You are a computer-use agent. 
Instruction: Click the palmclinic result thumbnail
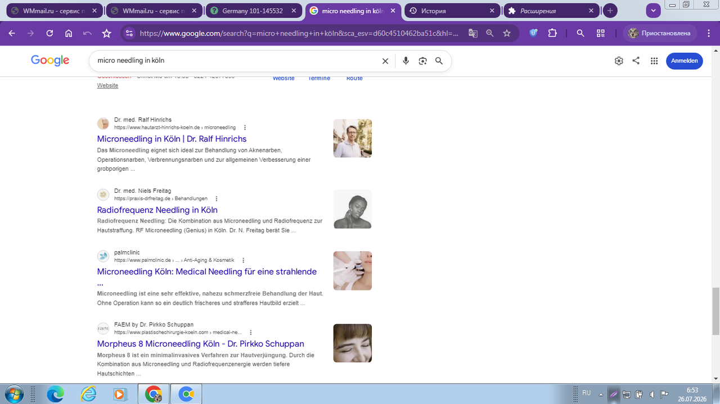(x=353, y=270)
